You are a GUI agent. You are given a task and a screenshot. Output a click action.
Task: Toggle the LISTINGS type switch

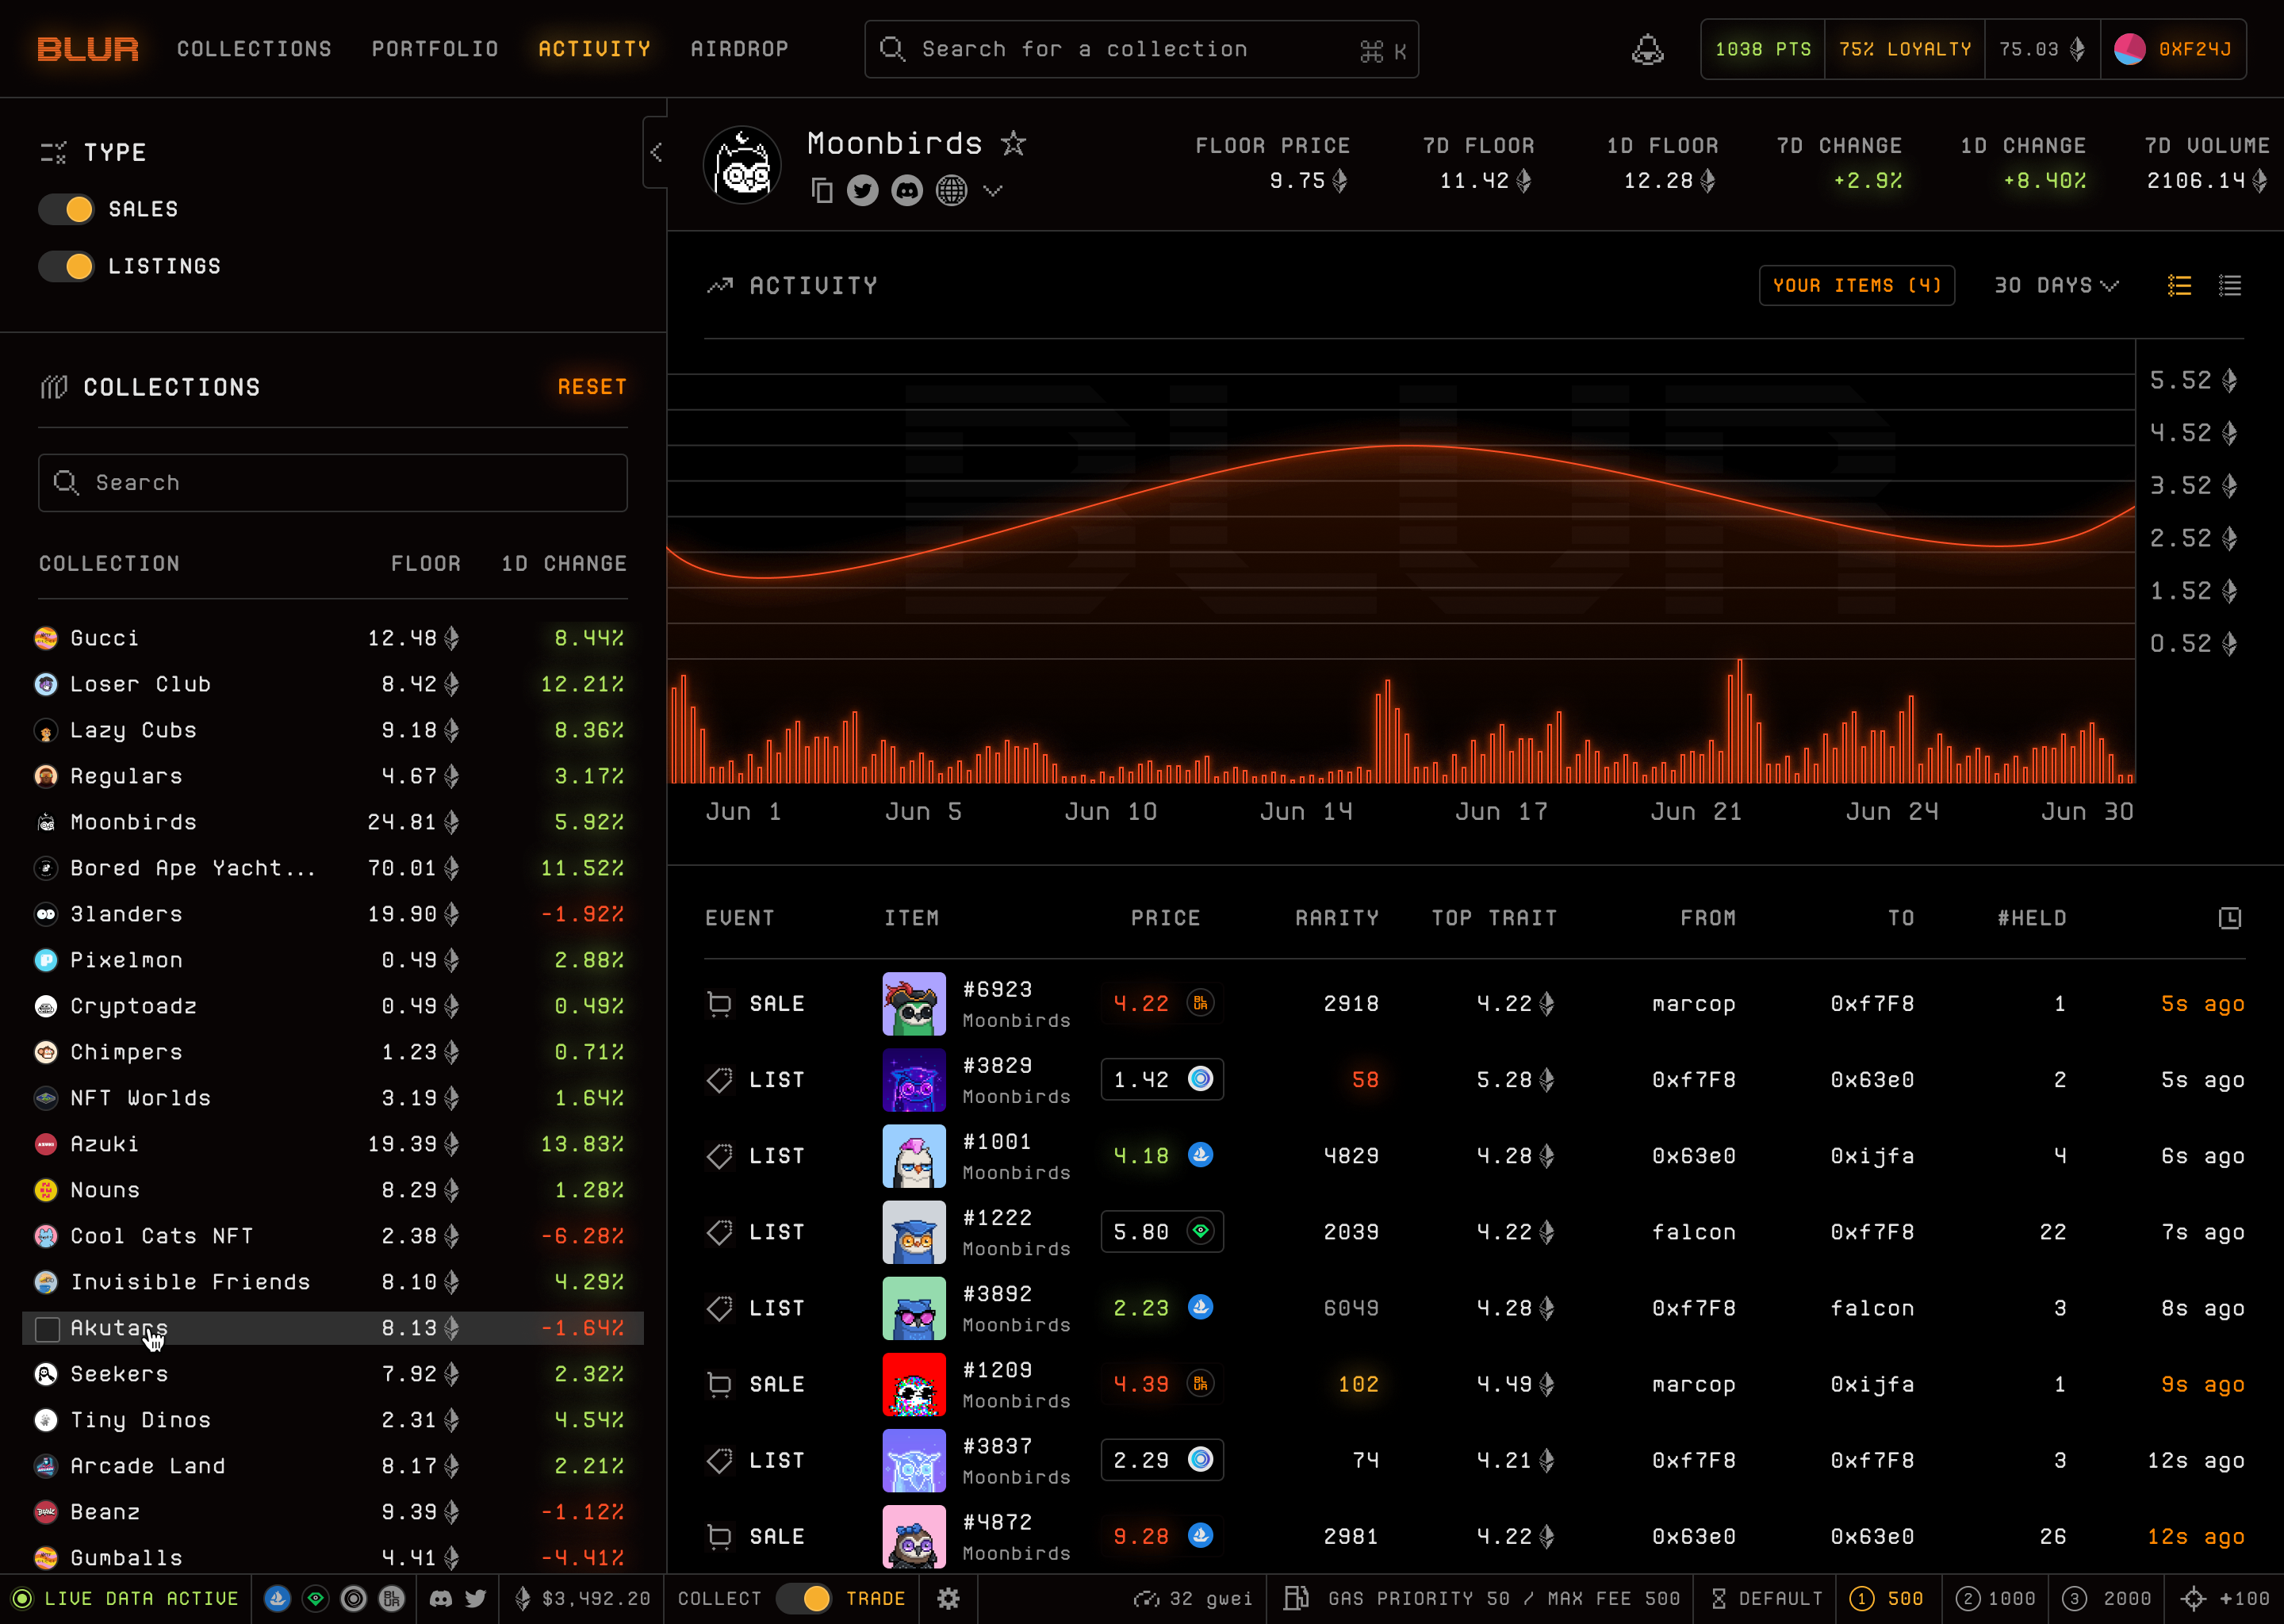coord(66,266)
